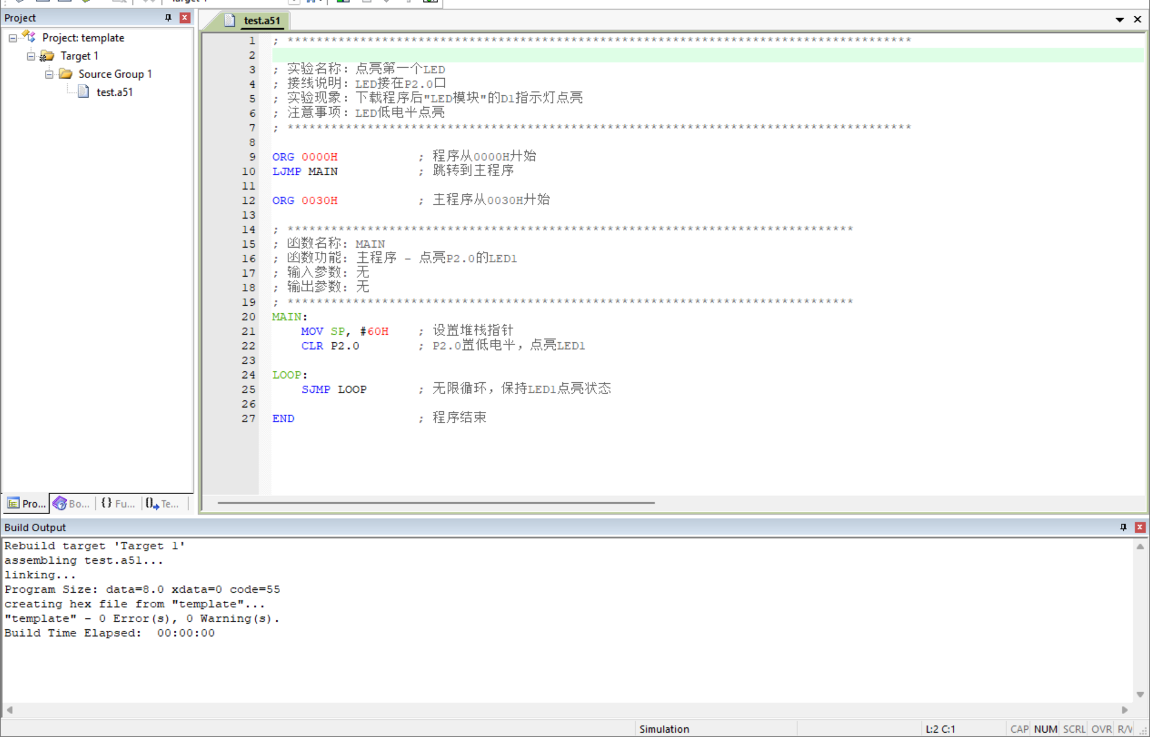
Task: Click Build Output scroll-down arrow
Action: 1140,695
